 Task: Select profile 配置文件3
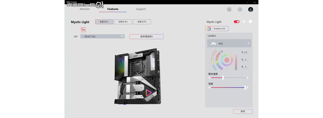tap(142, 22)
